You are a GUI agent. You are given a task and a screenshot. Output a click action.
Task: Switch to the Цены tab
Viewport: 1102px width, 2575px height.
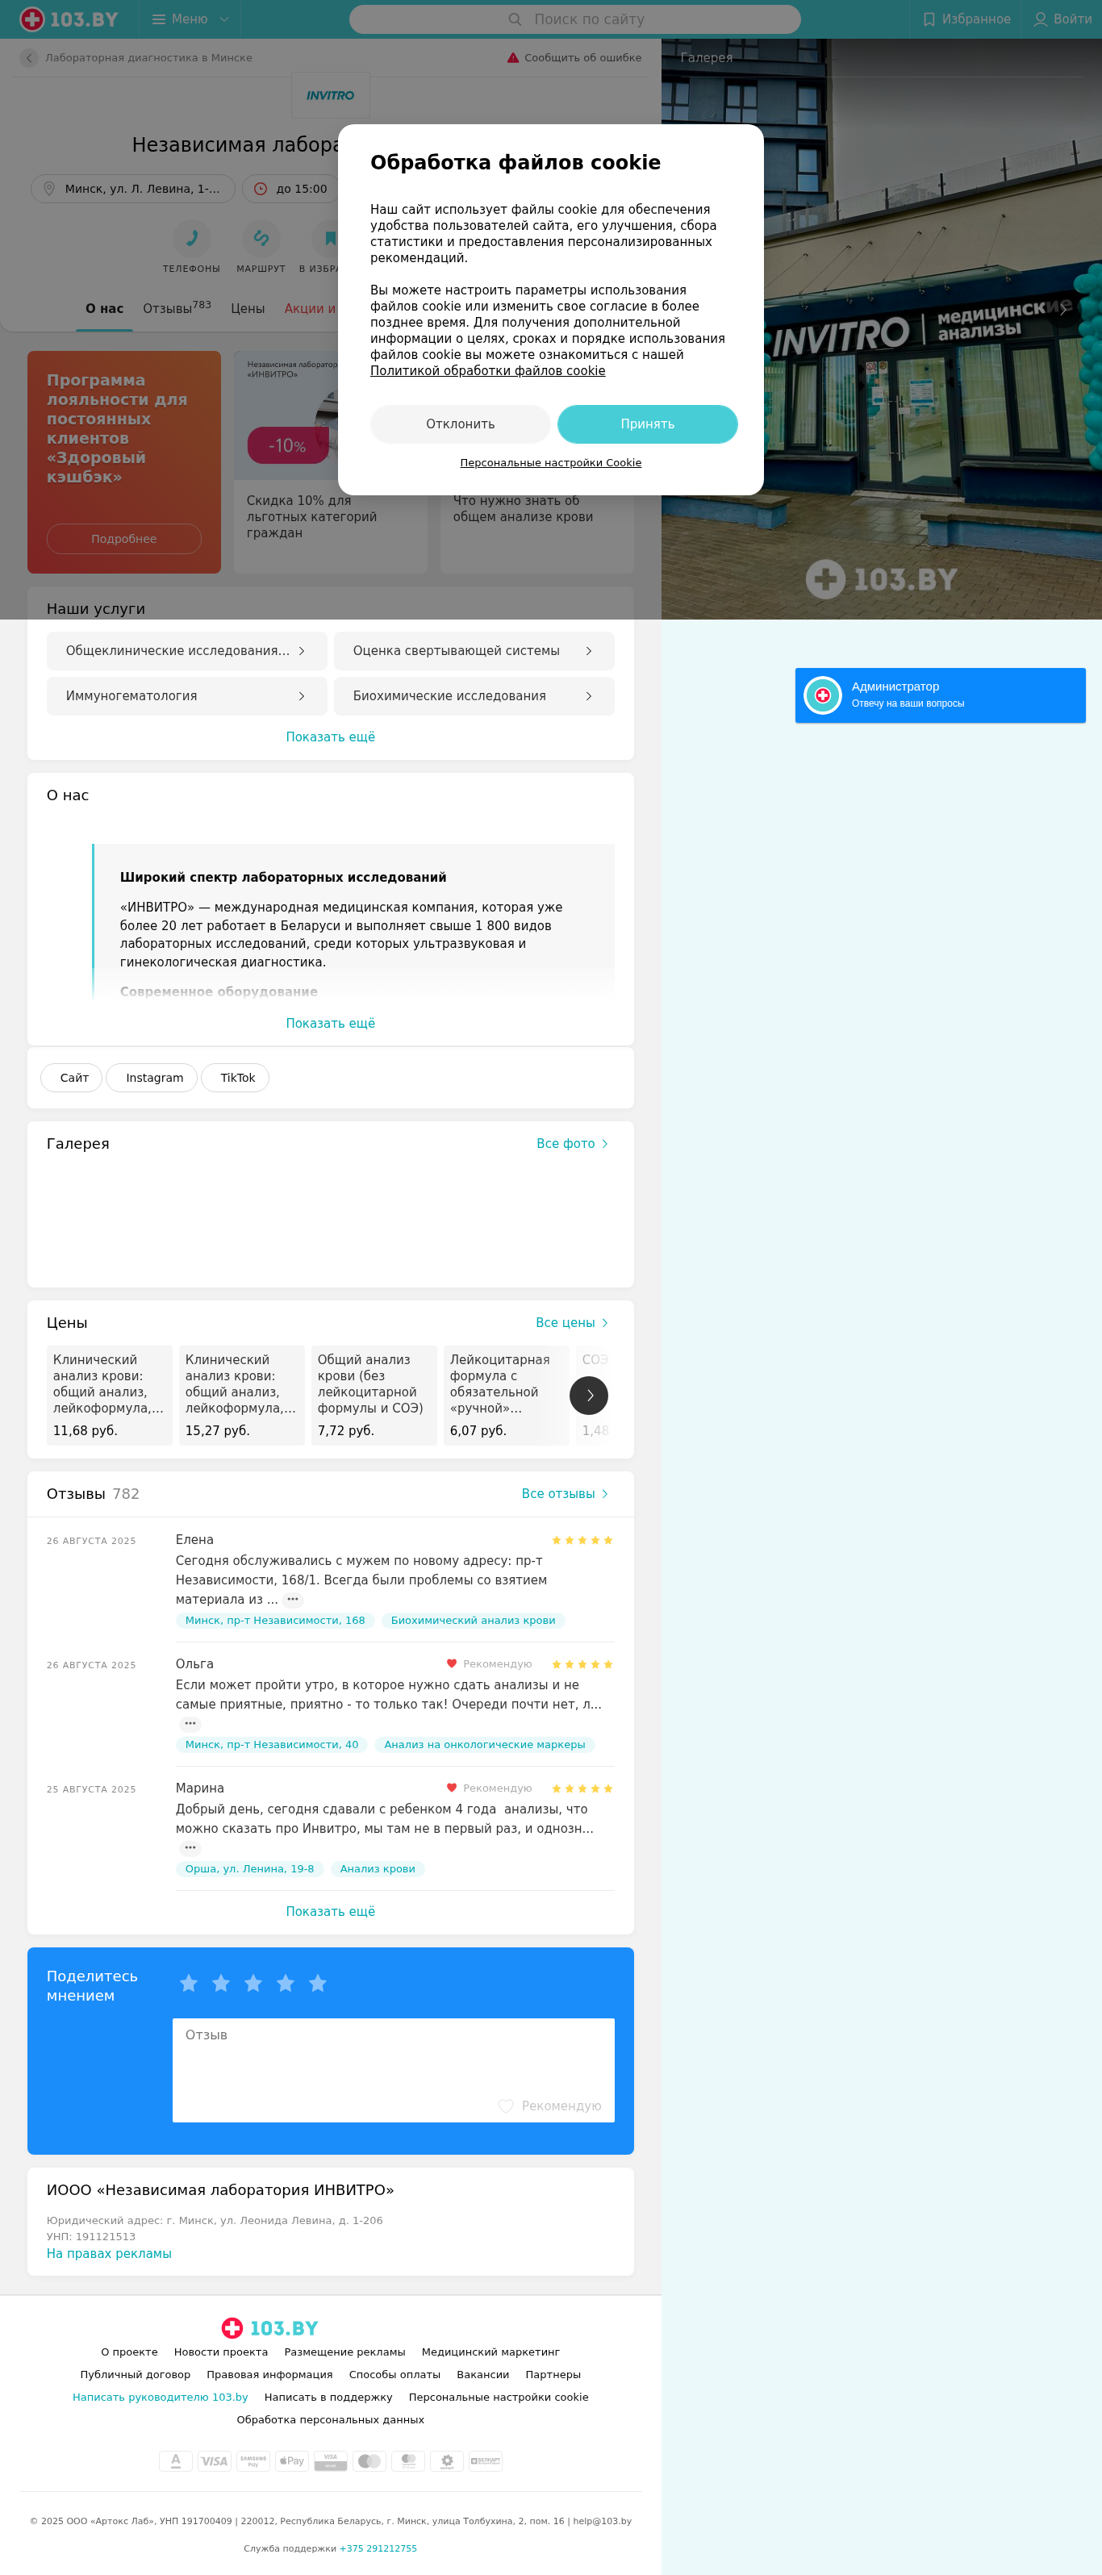(x=248, y=309)
